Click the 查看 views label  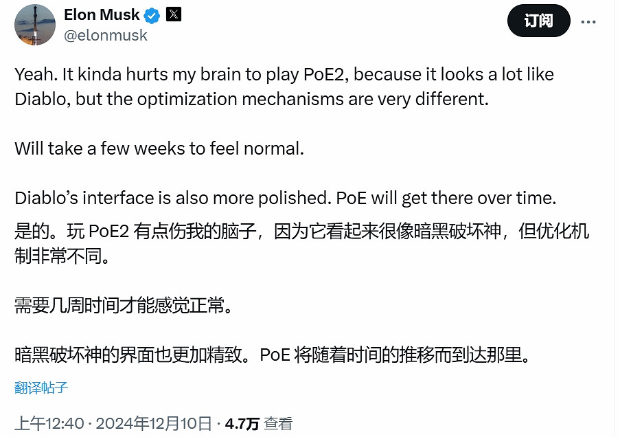coord(277,425)
